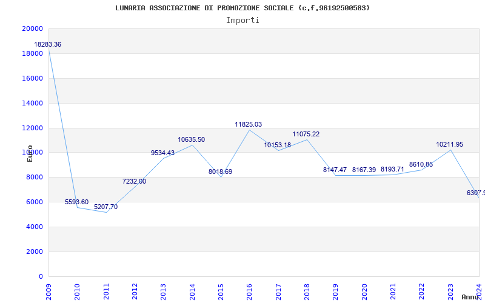Click the 2017 x-axis year label
The image size is (485, 303).
pos(278,292)
